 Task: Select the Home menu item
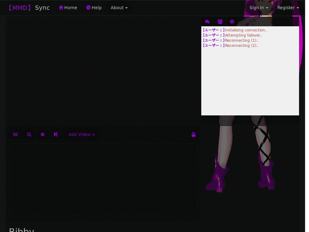pyautogui.click(x=68, y=8)
